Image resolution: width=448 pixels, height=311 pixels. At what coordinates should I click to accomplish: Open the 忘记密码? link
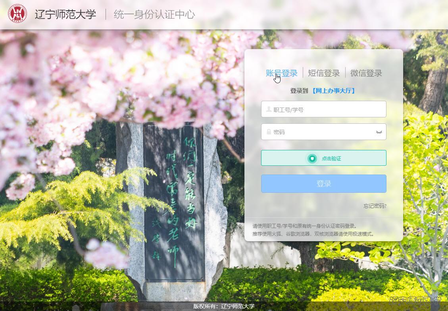click(375, 206)
